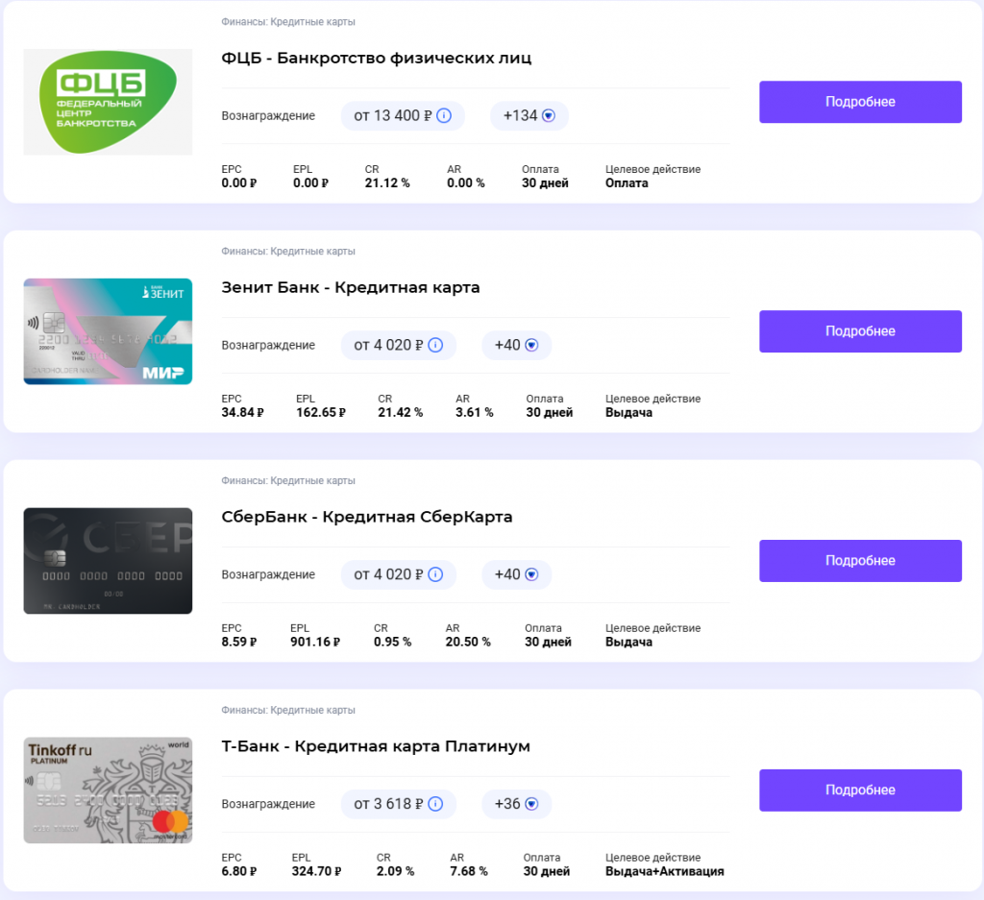
Task: Open Кредитные карты breadcrumb above ФЦБ title
Action: pyautogui.click(x=314, y=20)
